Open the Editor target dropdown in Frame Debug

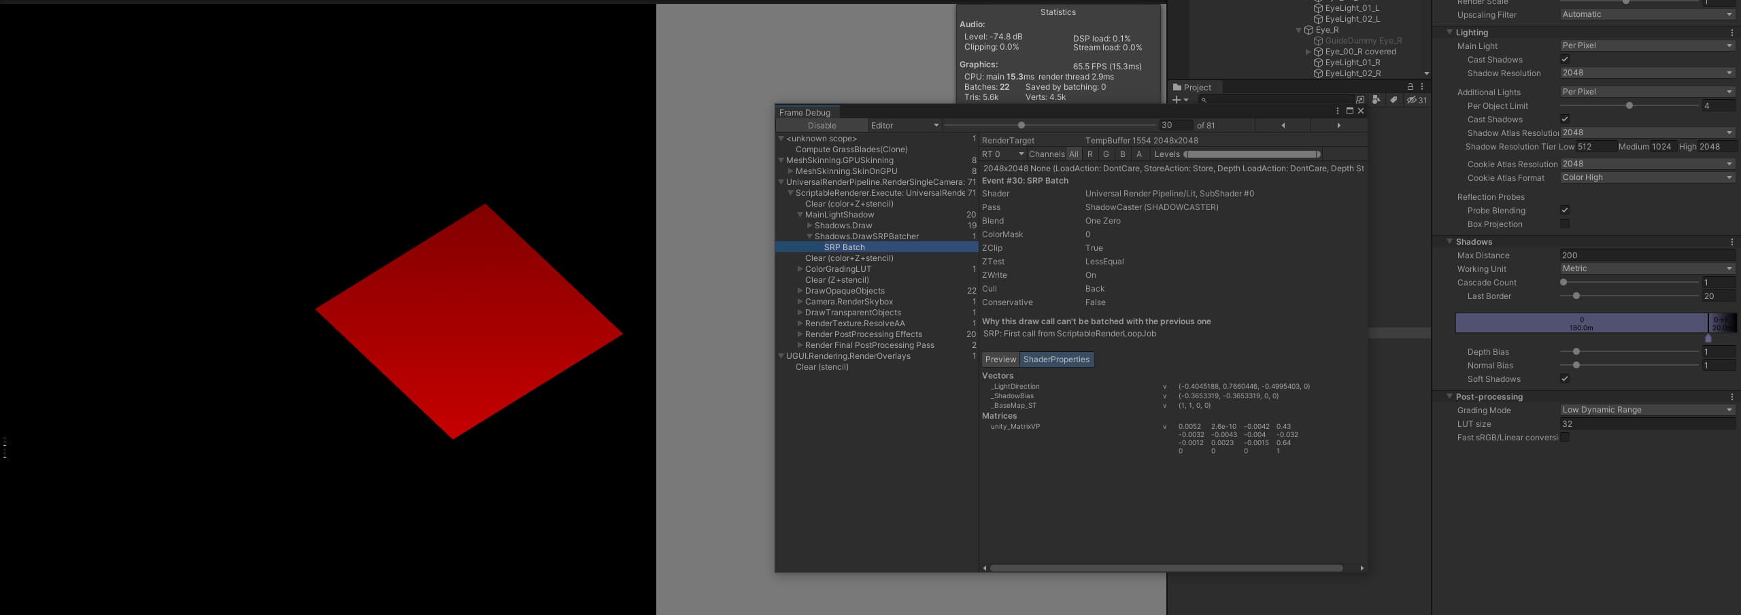tap(905, 126)
